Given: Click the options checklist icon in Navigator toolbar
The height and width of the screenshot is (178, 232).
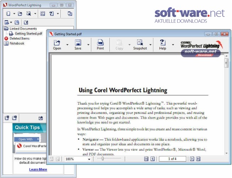Looking at the screenshot, I should 43,14.
